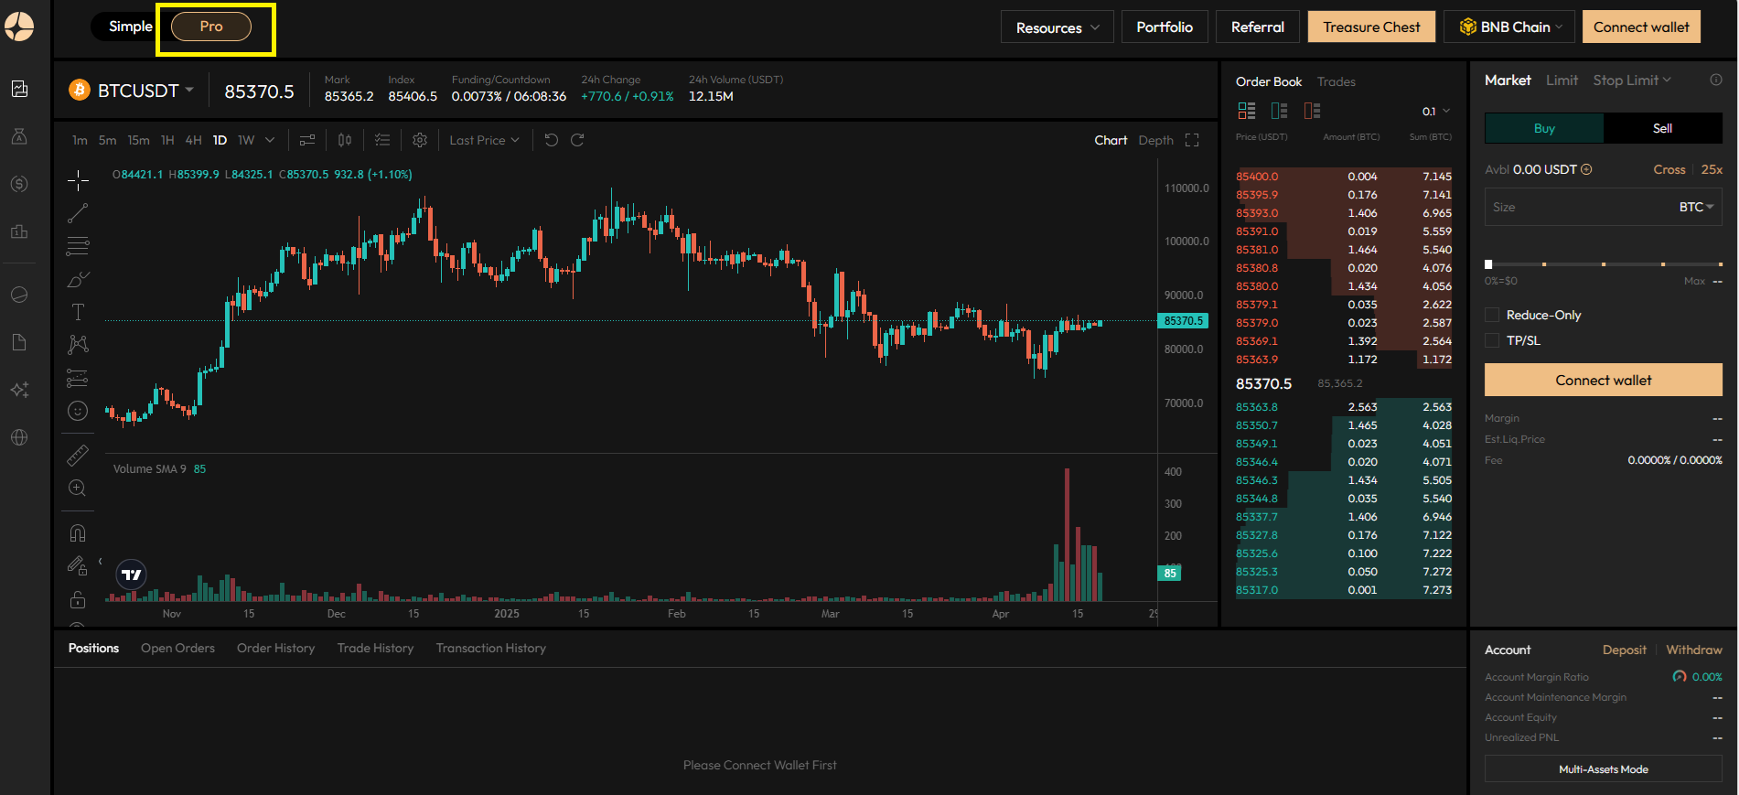Click the home logo in top left
1739x795 pixels.
click(19, 27)
